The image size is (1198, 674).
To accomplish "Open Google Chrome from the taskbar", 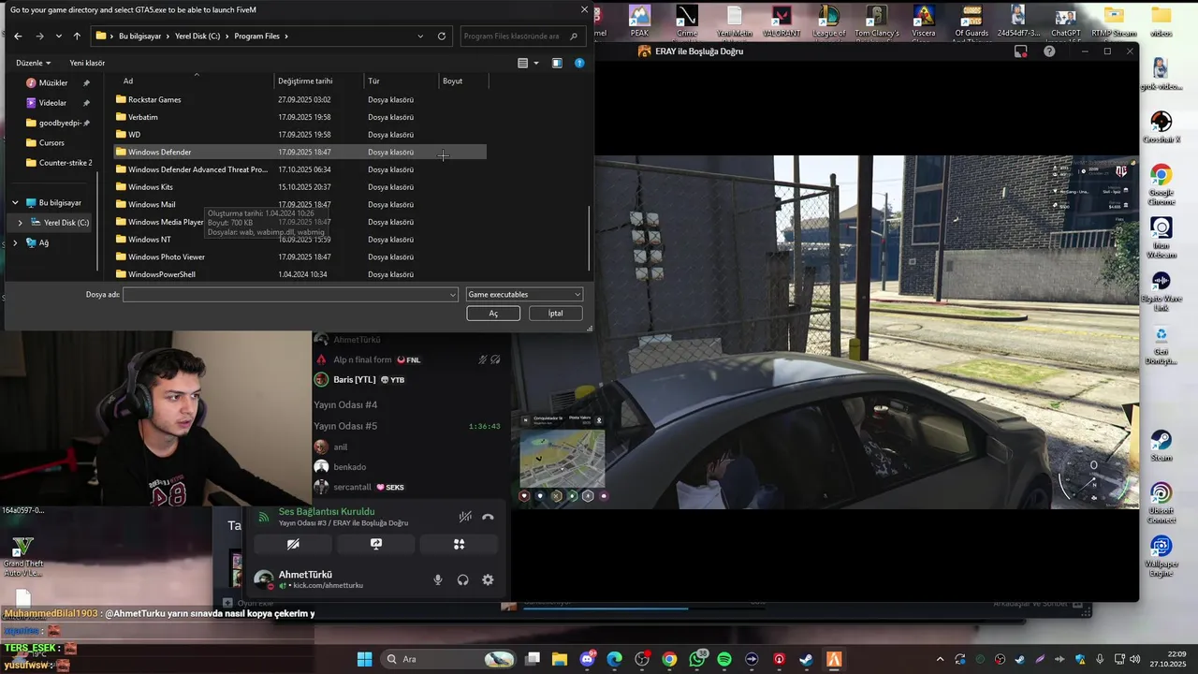I will point(669,659).
